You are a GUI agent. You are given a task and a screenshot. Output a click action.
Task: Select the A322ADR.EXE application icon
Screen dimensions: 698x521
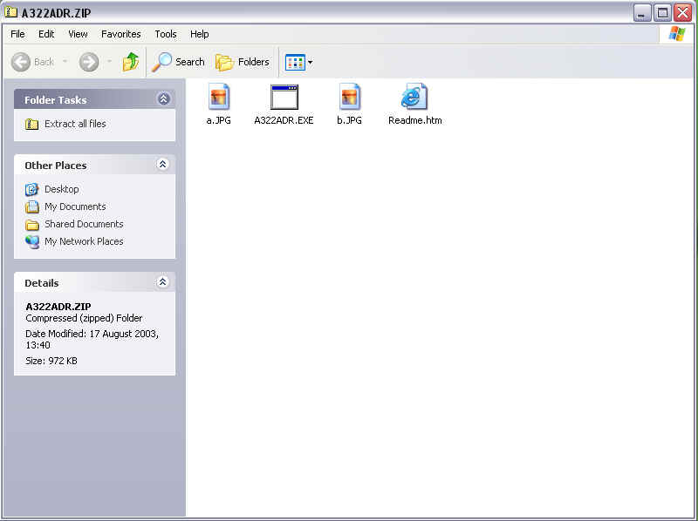284,97
